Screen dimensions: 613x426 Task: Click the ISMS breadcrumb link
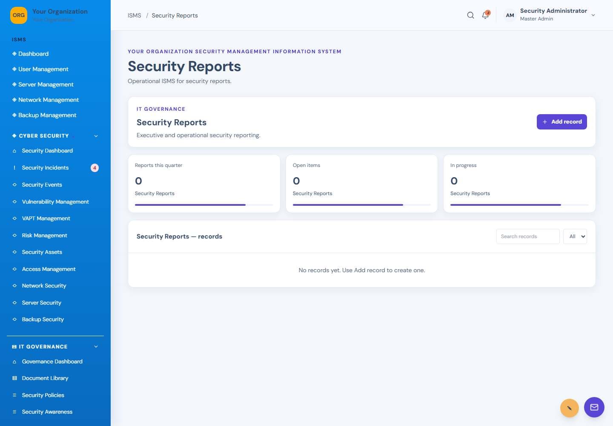coord(135,15)
